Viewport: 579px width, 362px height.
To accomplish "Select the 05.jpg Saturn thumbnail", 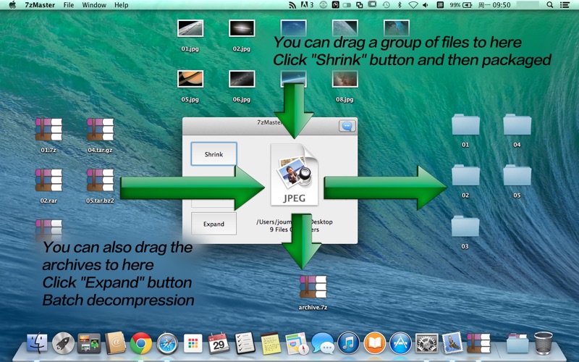I will click(190, 79).
